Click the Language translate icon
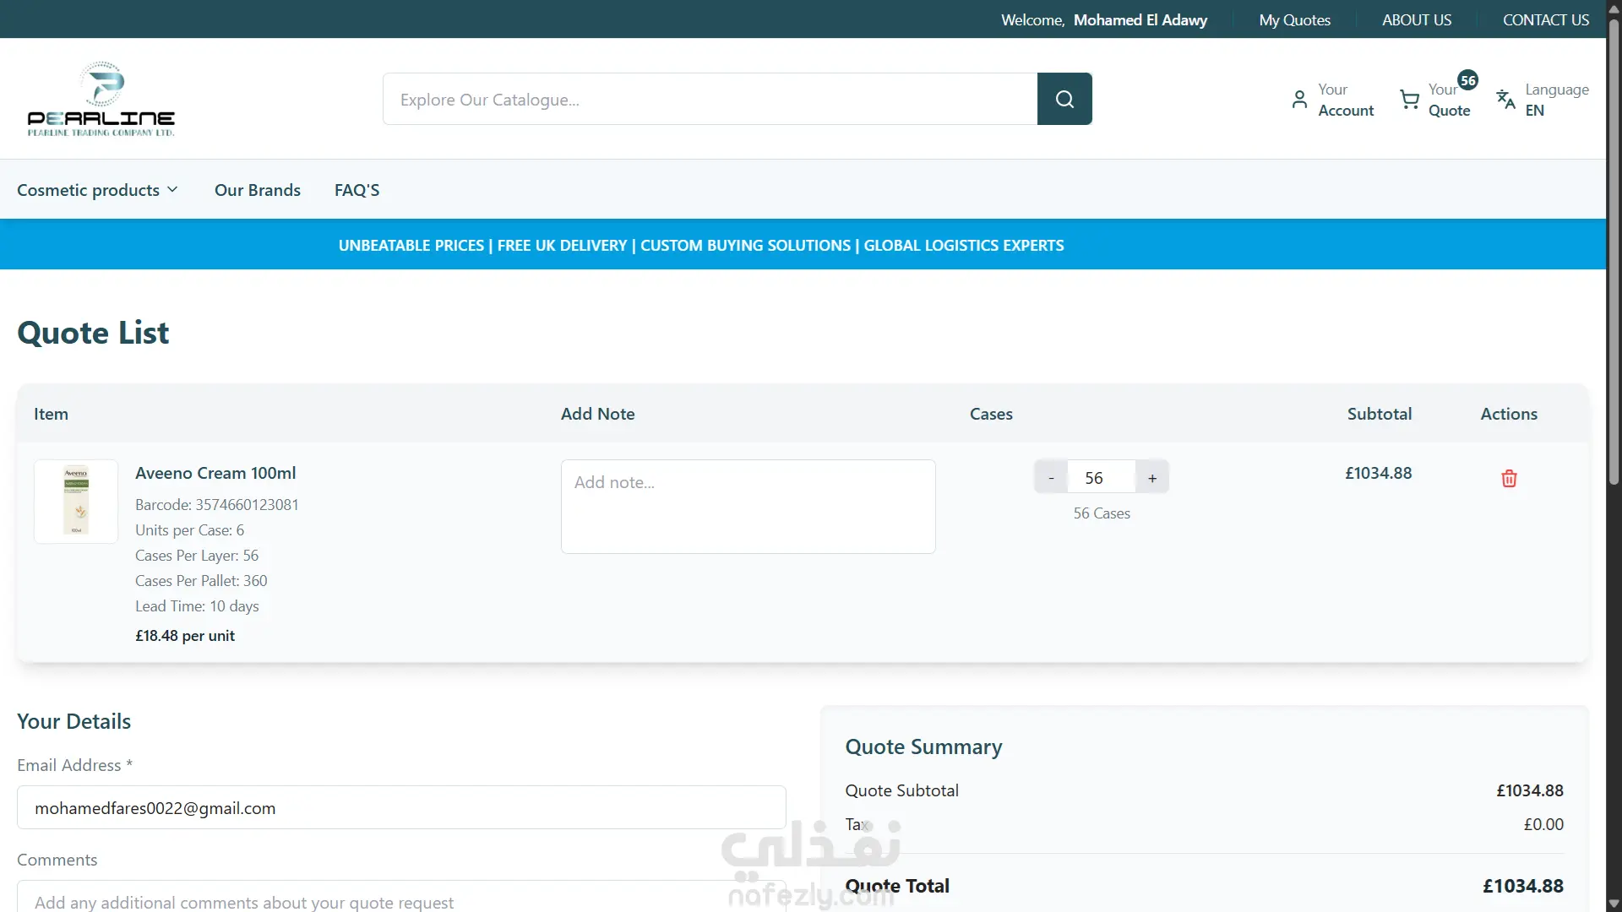The width and height of the screenshot is (1622, 912). [x=1505, y=100]
